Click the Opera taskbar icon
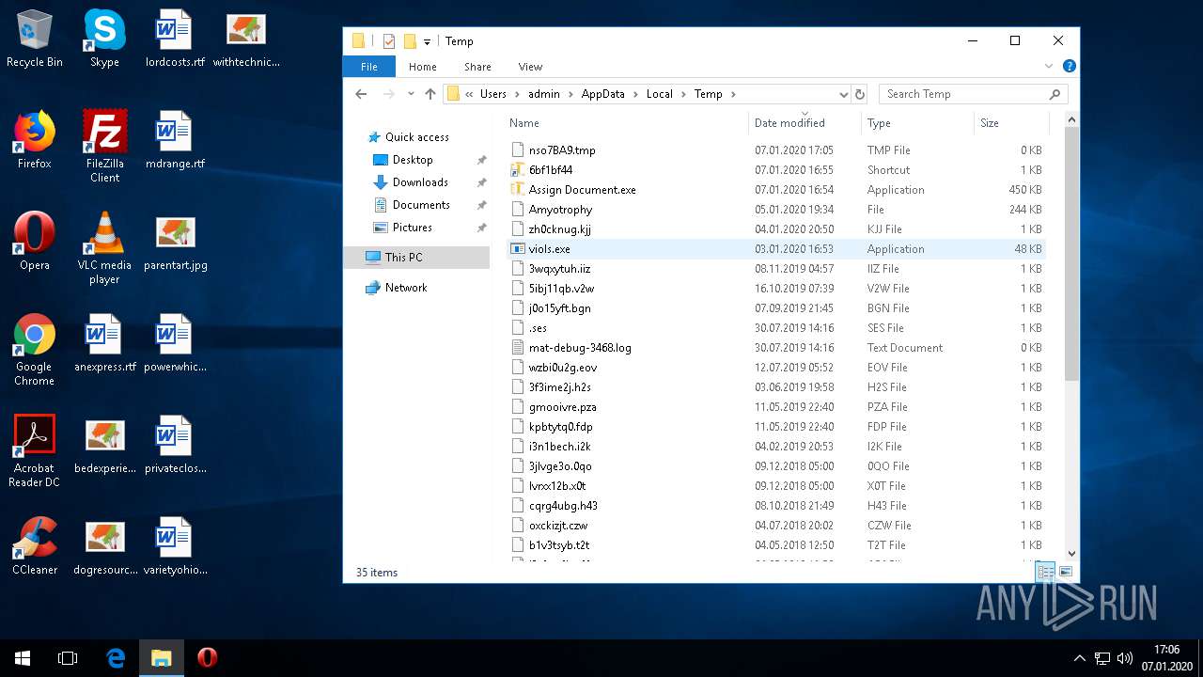 (208, 658)
